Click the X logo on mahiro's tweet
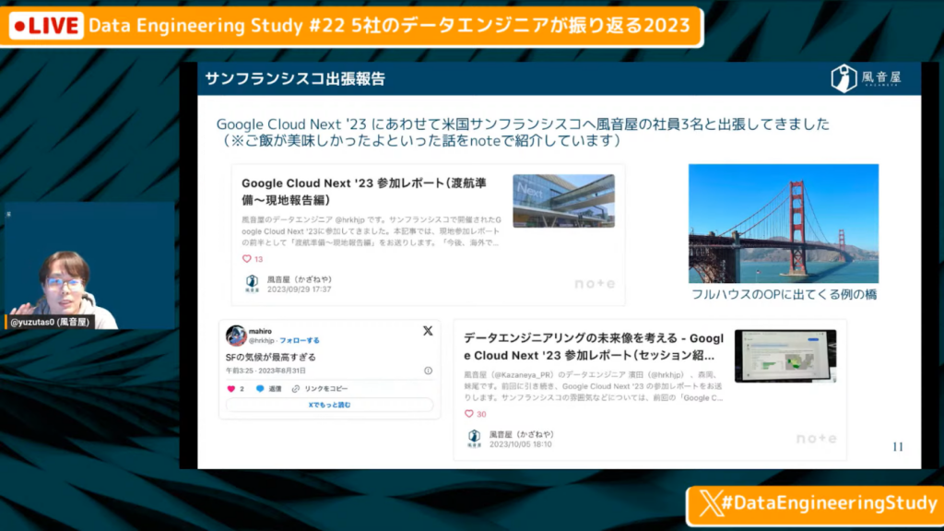 point(427,331)
